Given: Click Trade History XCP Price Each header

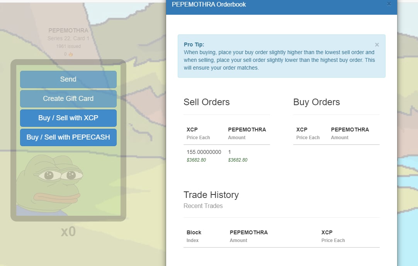Looking at the screenshot, I should (333, 236).
